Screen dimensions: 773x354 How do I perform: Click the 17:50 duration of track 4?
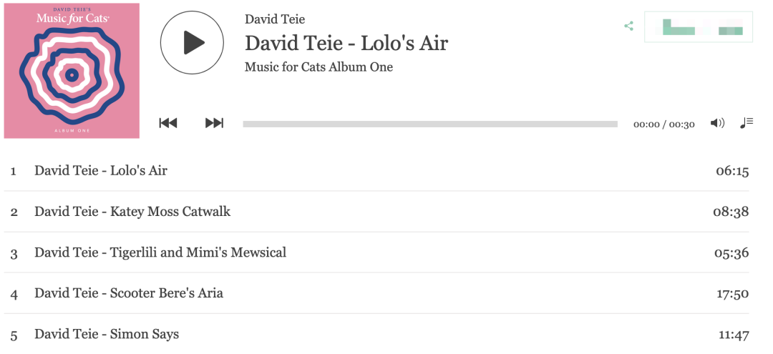(732, 293)
